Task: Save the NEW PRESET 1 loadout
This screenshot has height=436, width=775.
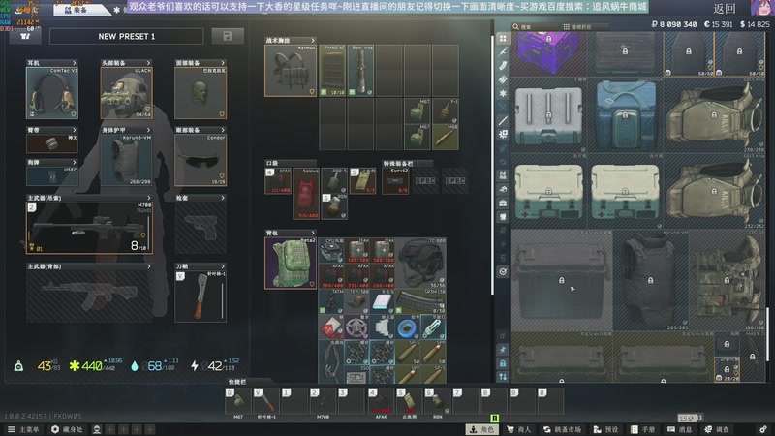Action: pyautogui.click(x=228, y=36)
